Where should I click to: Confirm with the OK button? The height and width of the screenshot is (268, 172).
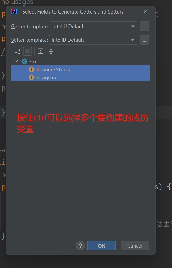click(x=101, y=246)
